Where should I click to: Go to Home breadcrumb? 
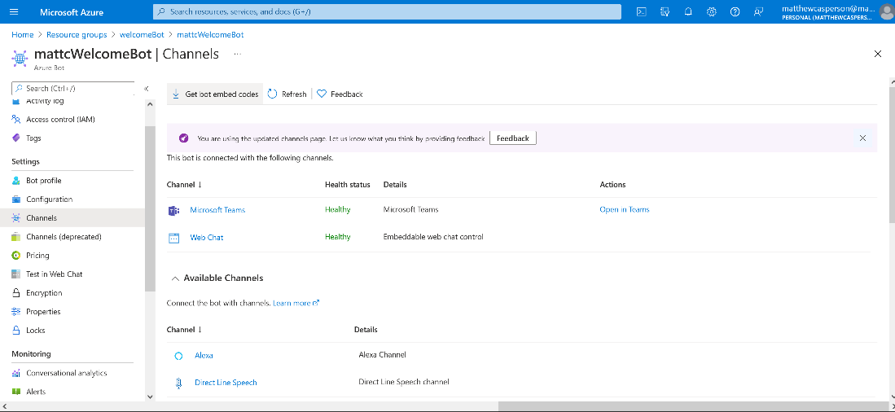[x=22, y=35]
